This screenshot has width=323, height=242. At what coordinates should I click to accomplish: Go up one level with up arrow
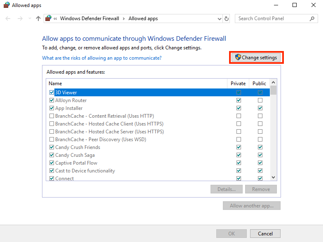[x=38, y=19]
